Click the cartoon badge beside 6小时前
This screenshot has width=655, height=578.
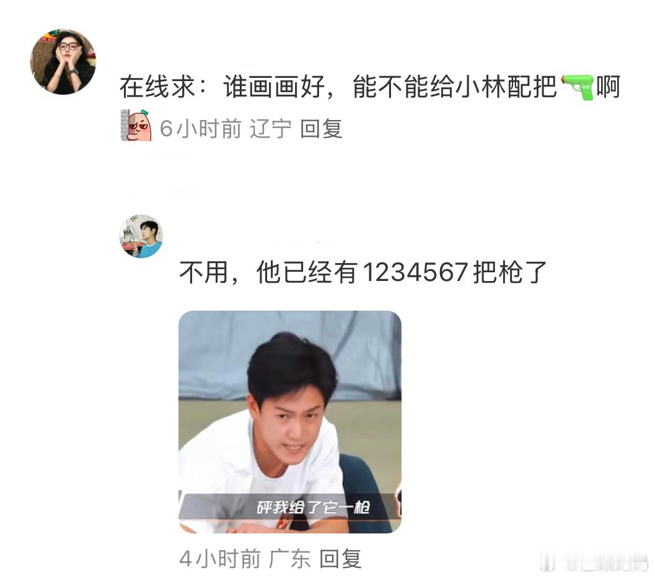[136, 125]
